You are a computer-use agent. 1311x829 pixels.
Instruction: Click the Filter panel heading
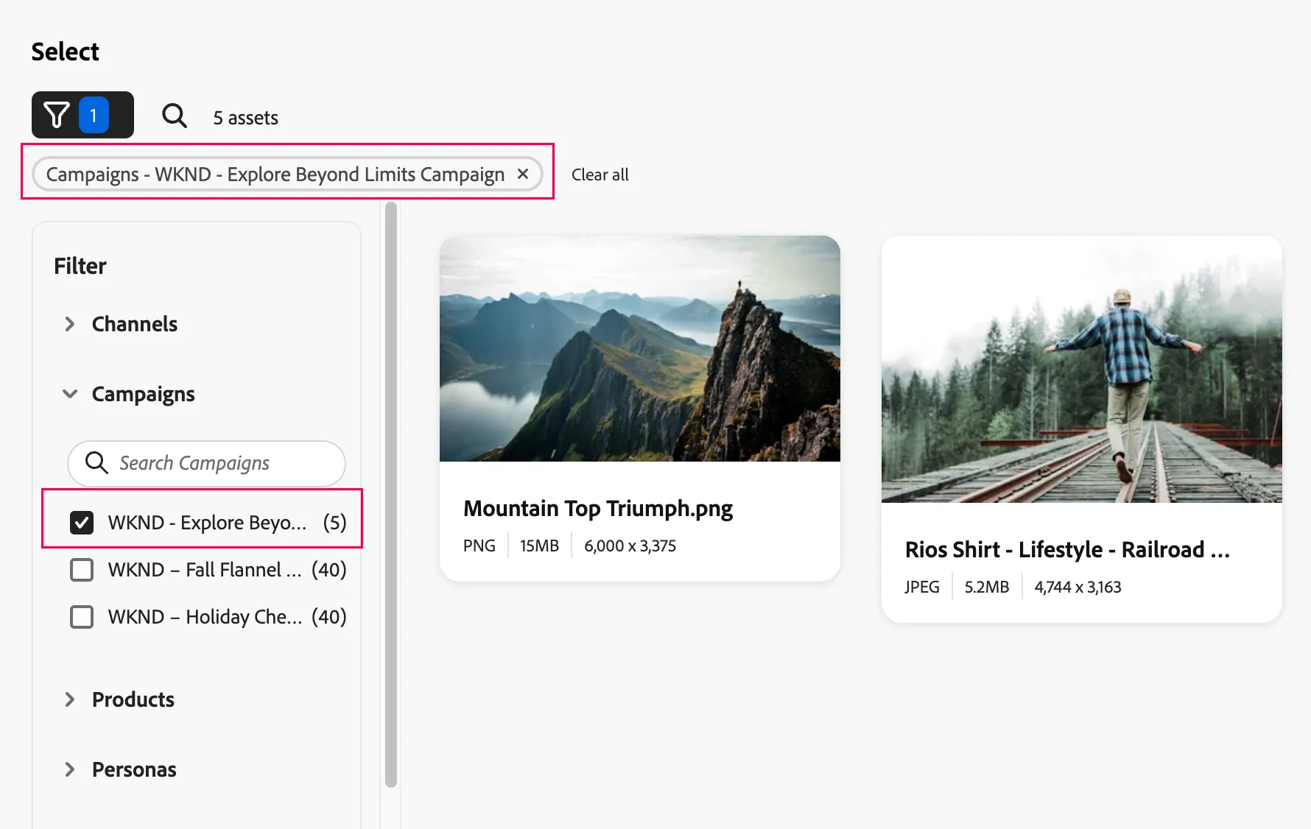(x=80, y=266)
